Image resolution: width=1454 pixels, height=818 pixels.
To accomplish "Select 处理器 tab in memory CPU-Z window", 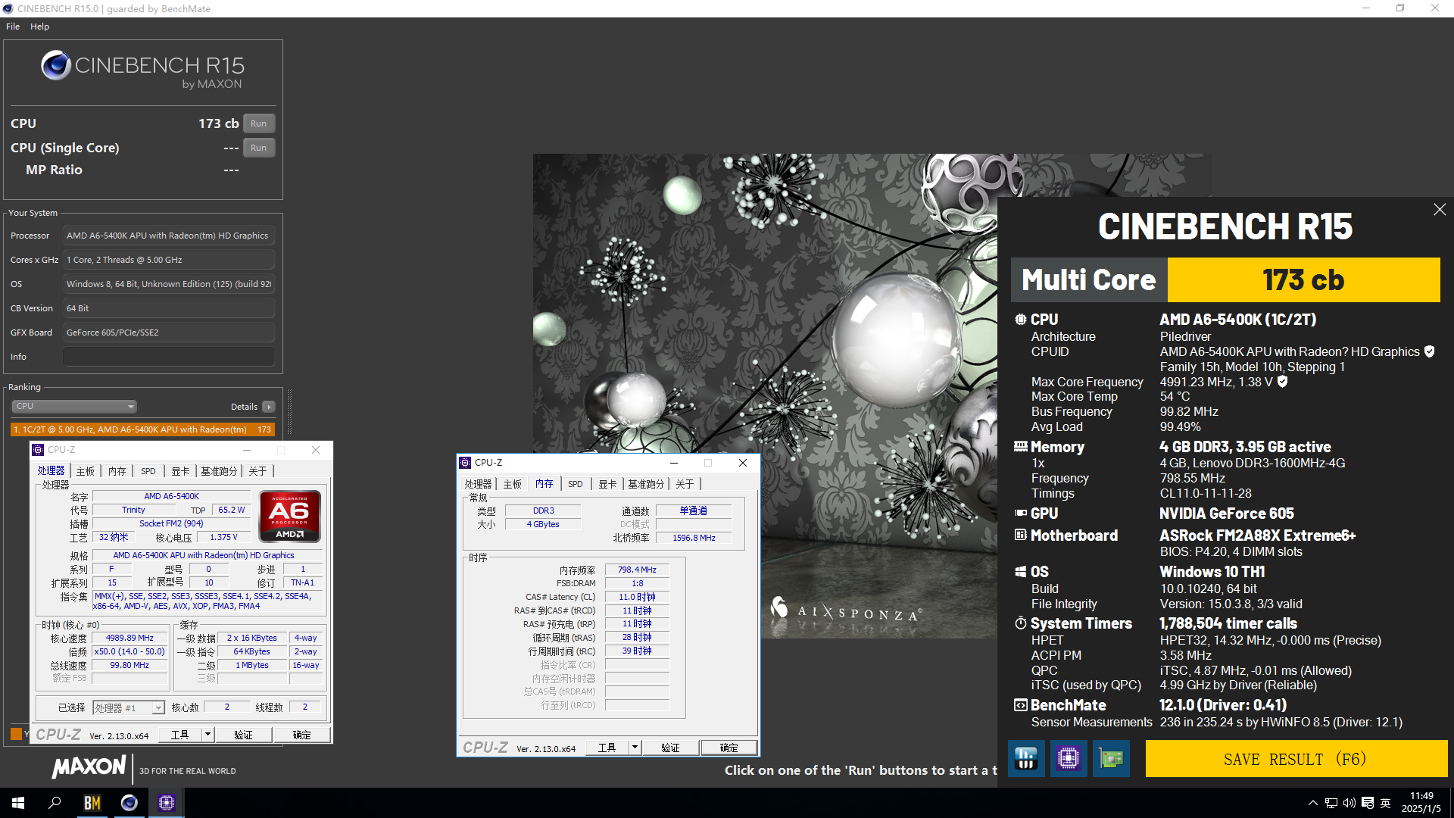I will click(478, 484).
